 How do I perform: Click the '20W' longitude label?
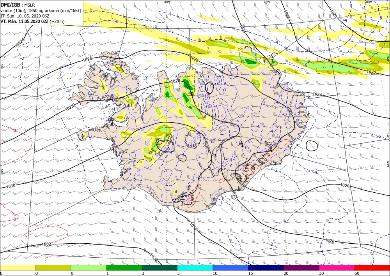[x=167, y=2]
